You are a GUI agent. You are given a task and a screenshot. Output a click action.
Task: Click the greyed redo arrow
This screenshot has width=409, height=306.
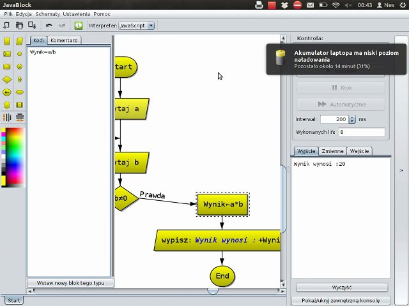pos(62,25)
